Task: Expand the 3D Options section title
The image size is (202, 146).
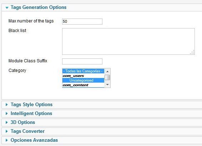Action: tap(23, 122)
